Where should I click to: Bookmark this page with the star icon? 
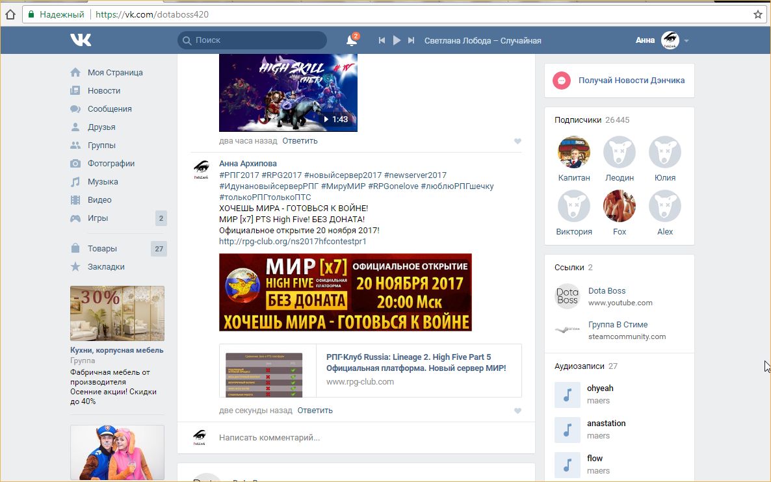[x=757, y=14]
